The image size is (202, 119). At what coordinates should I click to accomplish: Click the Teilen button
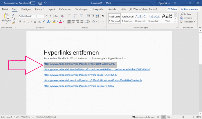172,9
